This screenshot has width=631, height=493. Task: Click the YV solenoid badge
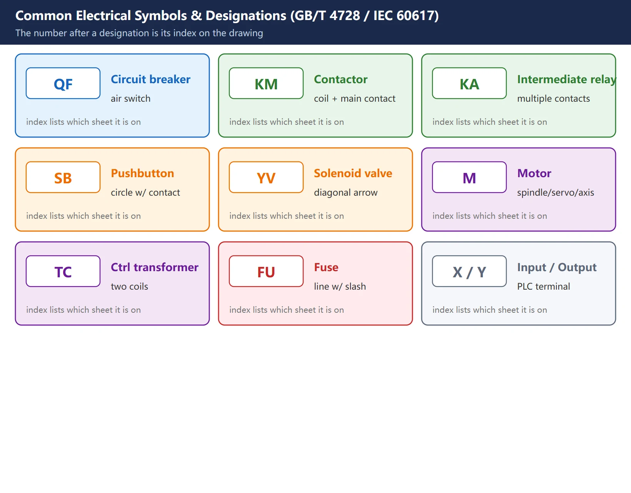(x=266, y=177)
